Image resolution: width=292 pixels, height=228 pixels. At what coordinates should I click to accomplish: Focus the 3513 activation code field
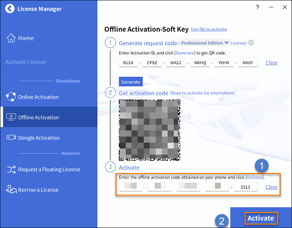click(x=245, y=187)
